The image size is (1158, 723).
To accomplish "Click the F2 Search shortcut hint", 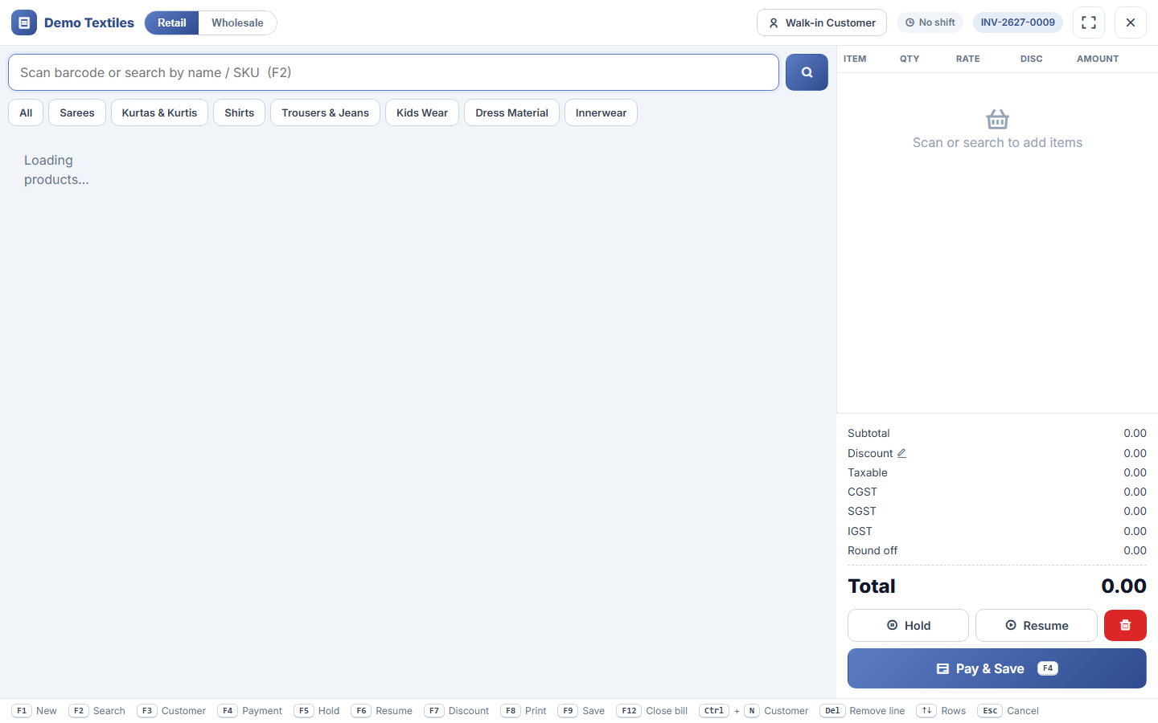I will pos(97,711).
